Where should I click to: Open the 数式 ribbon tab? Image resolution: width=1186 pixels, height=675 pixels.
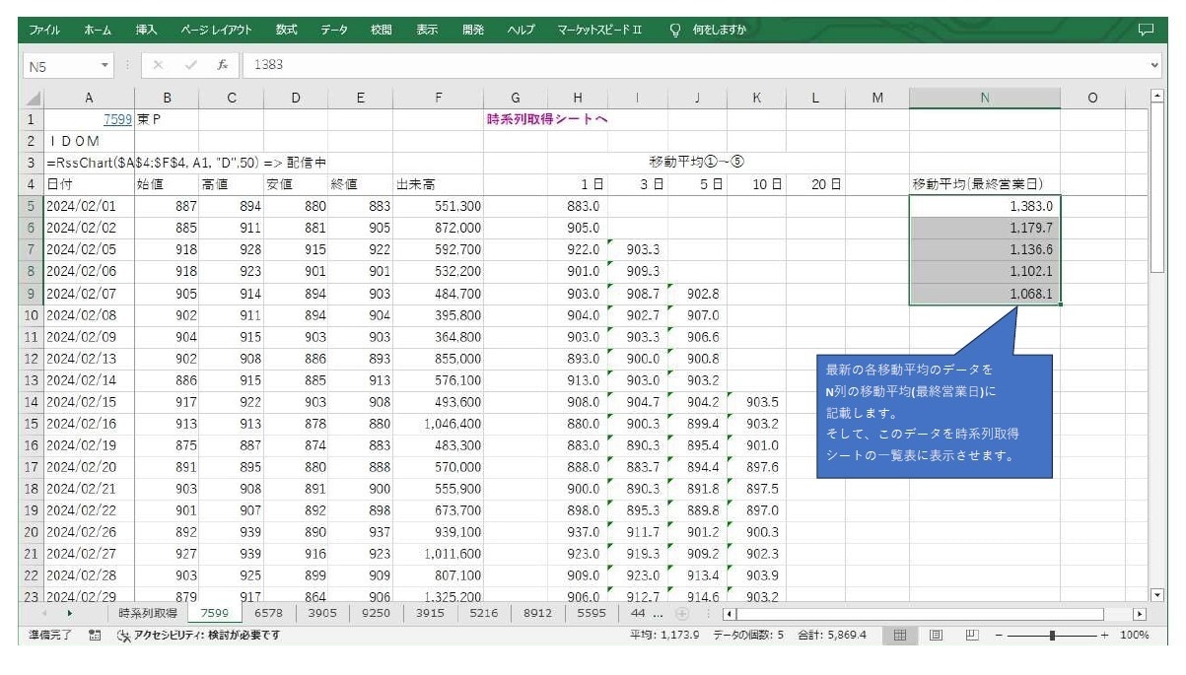point(286,30)
